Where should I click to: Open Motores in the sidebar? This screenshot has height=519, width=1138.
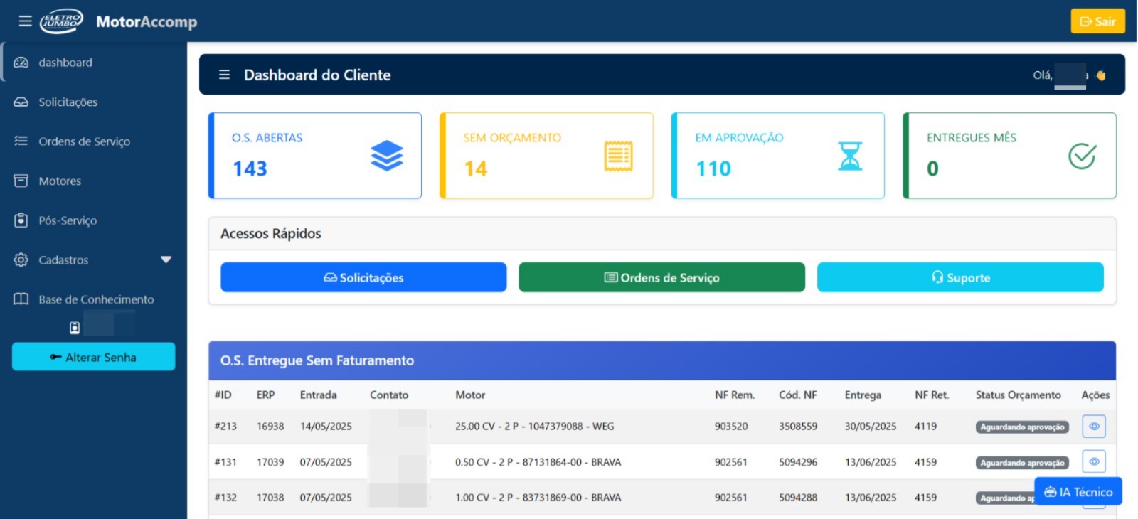(x=60, y=181)
